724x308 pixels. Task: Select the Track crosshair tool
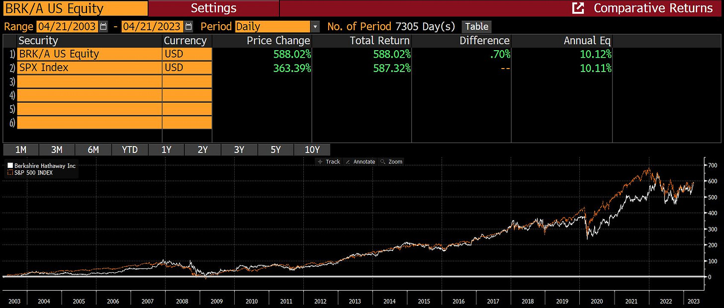coord(320,161)
